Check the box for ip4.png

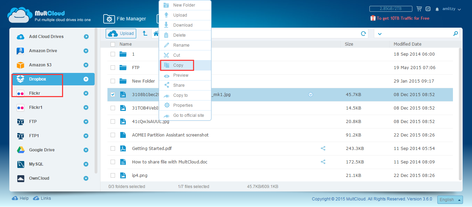coord(113,176)
